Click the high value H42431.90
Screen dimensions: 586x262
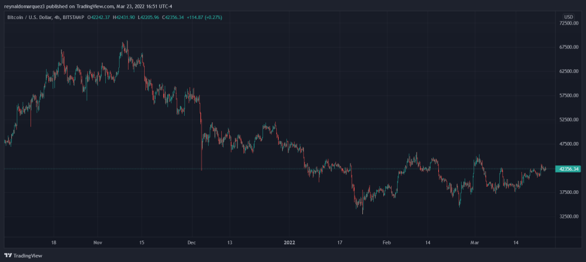pyautogui.click(x=124, y=17)
